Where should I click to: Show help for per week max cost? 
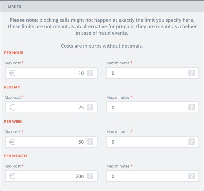pos(90,142)
